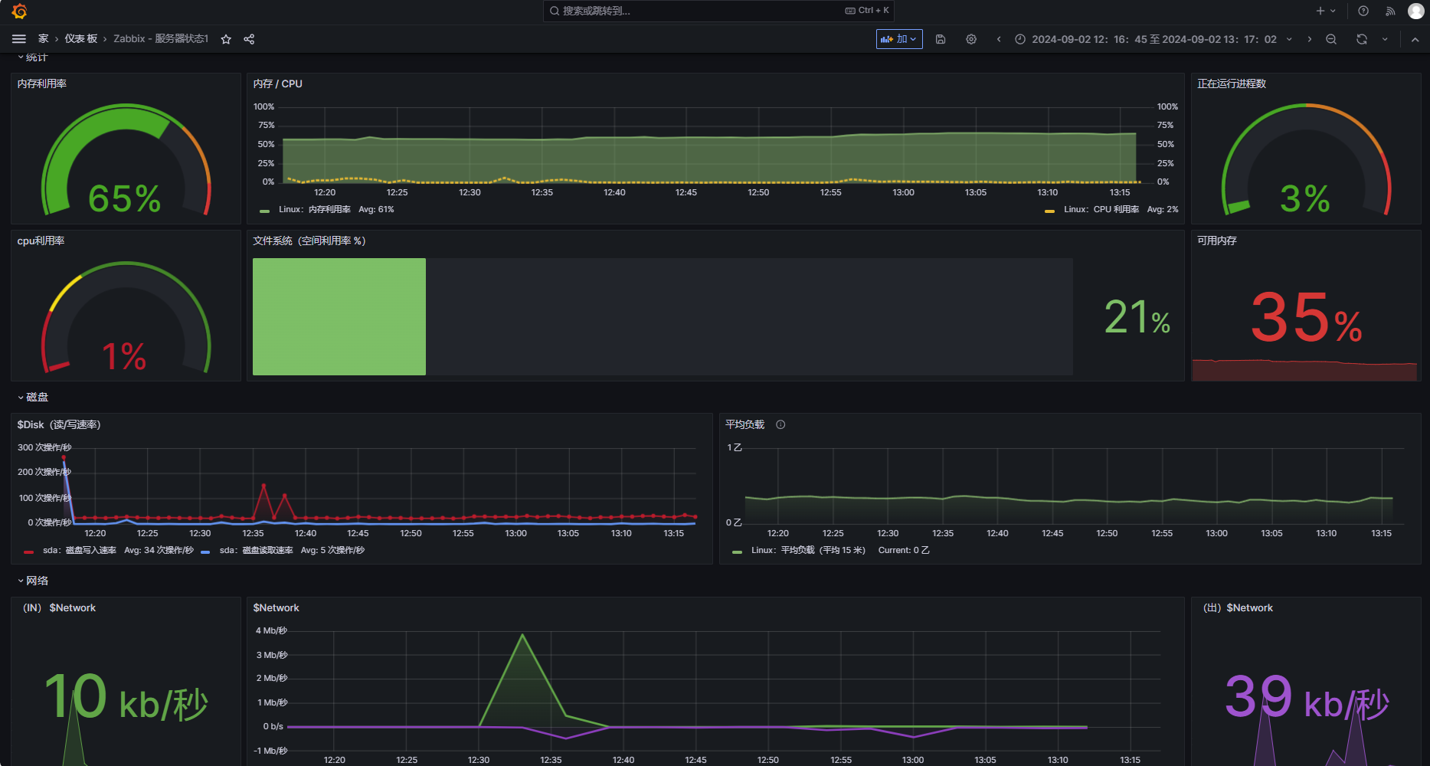This screenshot has width=1430, height=766.
Task: Open the 加 add panel dropdown
Action: 899,39
